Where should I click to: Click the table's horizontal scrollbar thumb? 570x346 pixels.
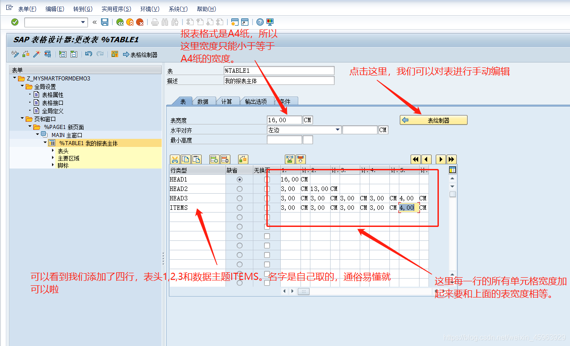pos(304,291)
